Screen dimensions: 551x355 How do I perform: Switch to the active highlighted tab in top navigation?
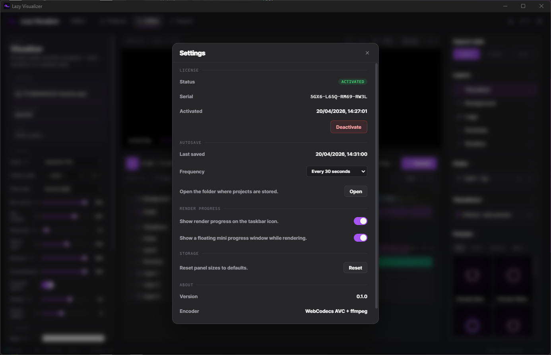pyautogui.click(x=148, y=21)
